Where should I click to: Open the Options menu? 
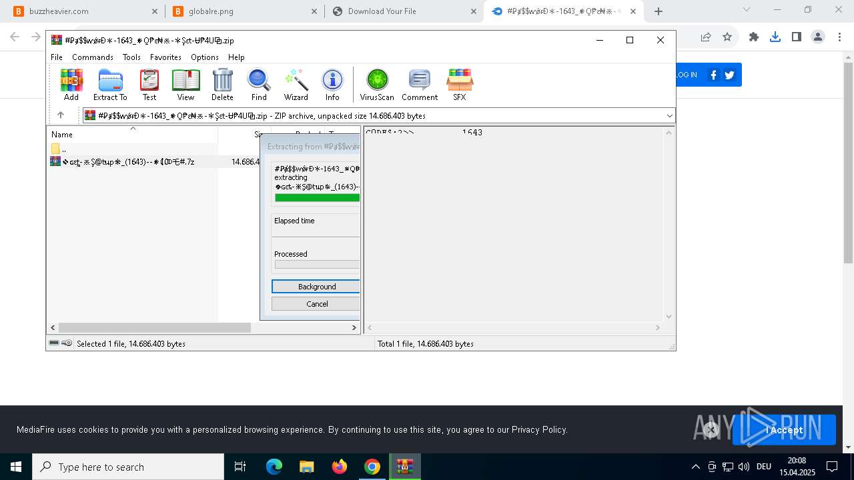point(205,57)
